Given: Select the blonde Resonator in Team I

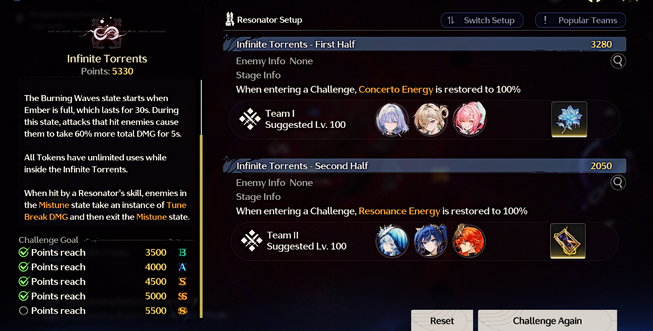Looking at the screenshot, I should (x=431, y=120).
